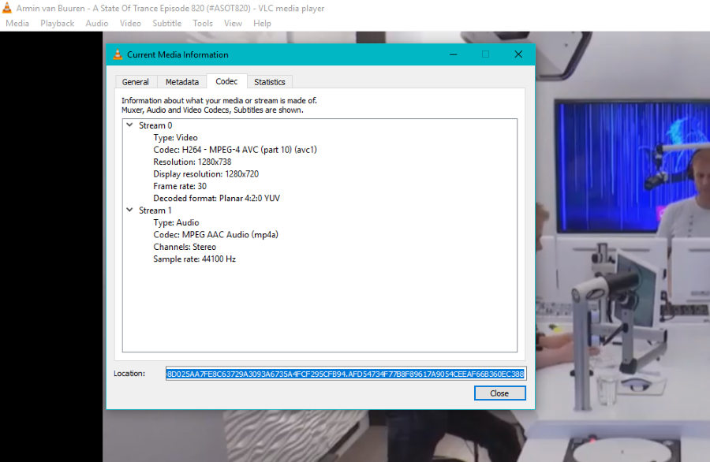Open the Media menu
The width and height of the screenshot is (710, 462).
pos(17,23)
